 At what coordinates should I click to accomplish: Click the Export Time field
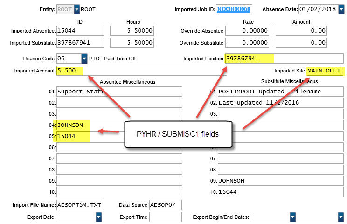(166, 217)
